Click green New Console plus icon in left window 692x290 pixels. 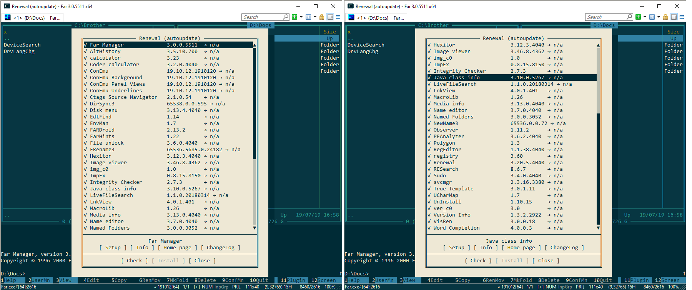click(294, 17)
